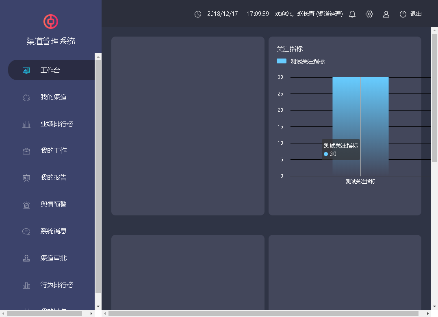The height and width of the screenshot is (317, 438).
Task: Click sidebar horizontal scrollbar left arrow
Action: tap(3, 314)
